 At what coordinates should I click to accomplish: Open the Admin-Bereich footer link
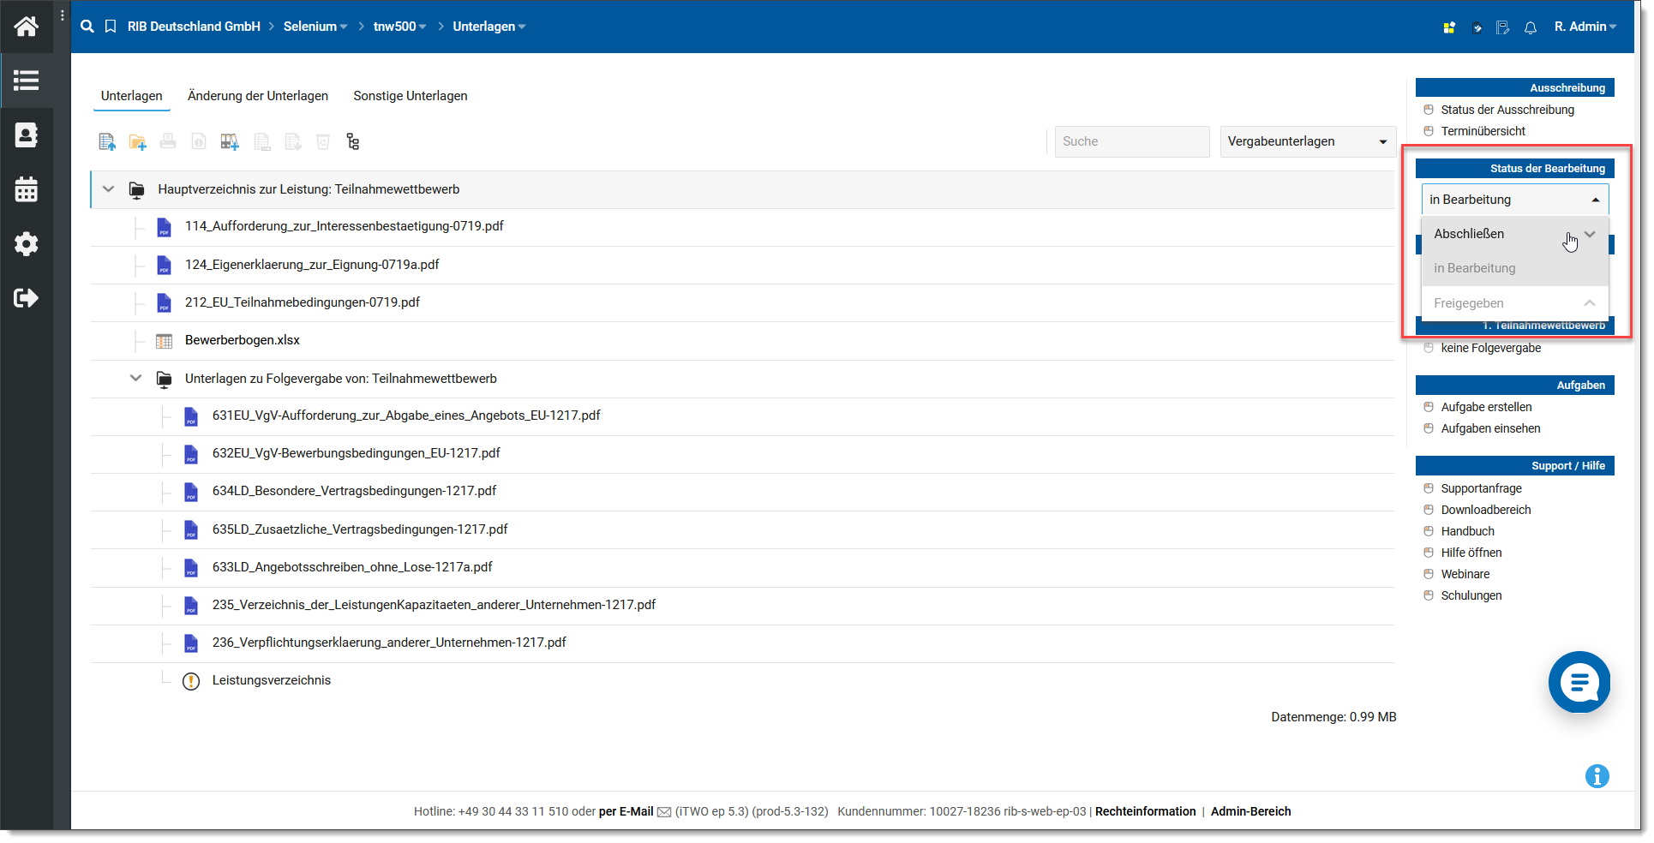click(1250, 811)
